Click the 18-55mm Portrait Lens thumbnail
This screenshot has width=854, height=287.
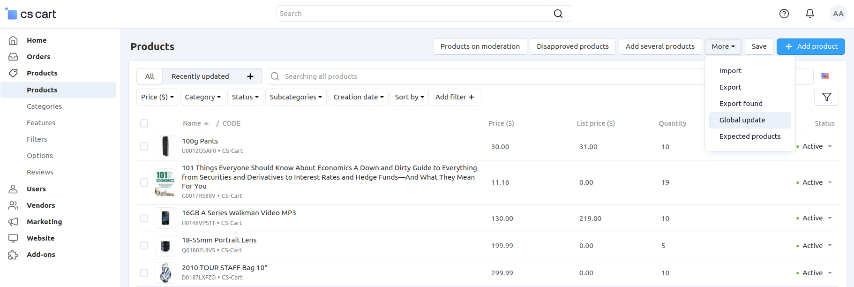tap(165, 245)
